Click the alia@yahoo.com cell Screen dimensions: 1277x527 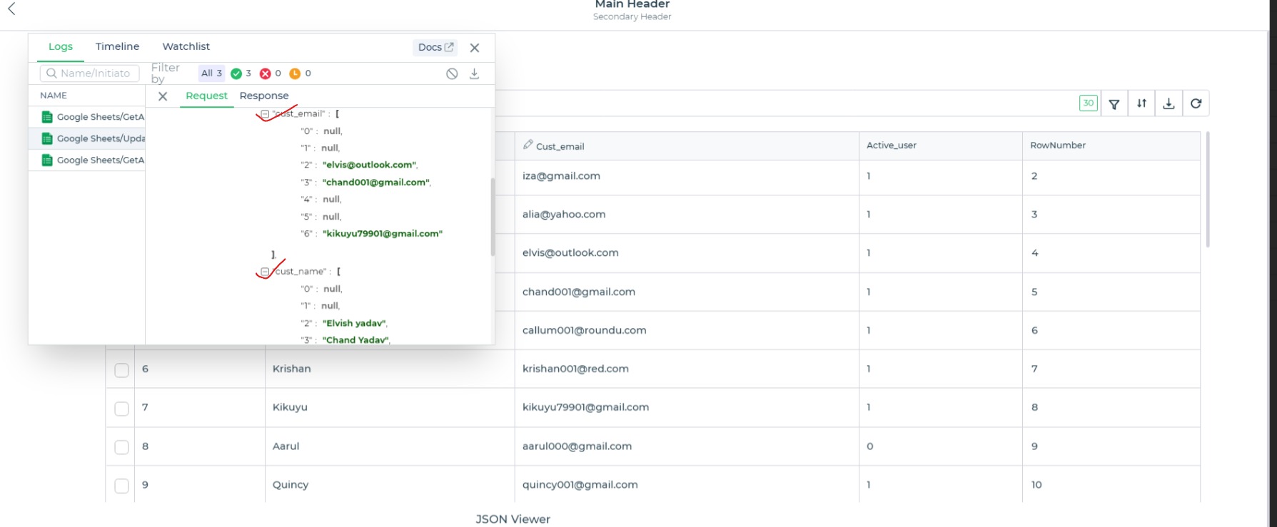pyautogui.click(x=687, y=215)
